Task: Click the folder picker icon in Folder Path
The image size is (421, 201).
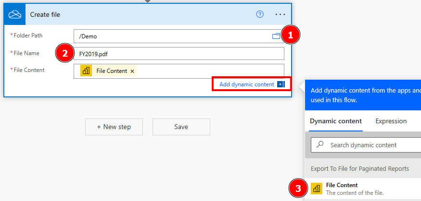Action: pos(276,36)
